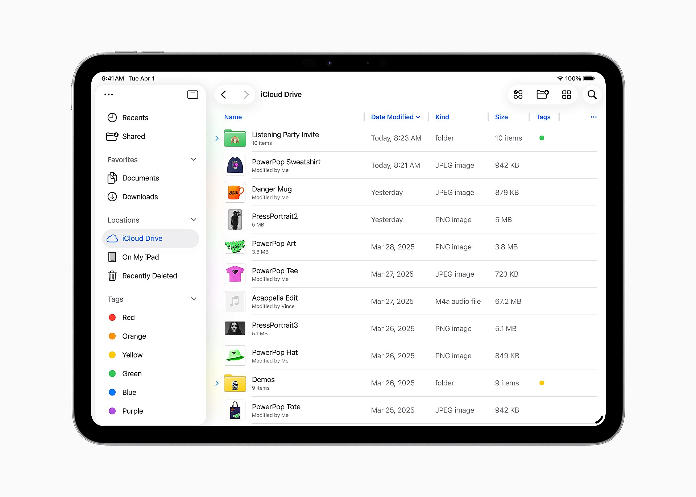The image size is (696, 497).
Task: Select iCloud Drive location
Action: point(150,239)
